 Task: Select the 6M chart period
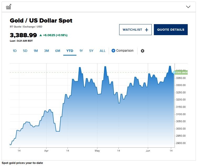57,51
